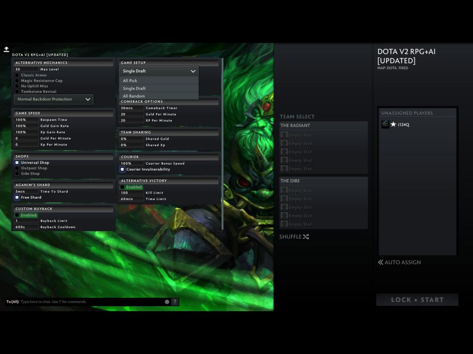Toggle the Magic Resistance Cap checkbox
Viewport: 473px width, 354px height.
pos(17,81)
